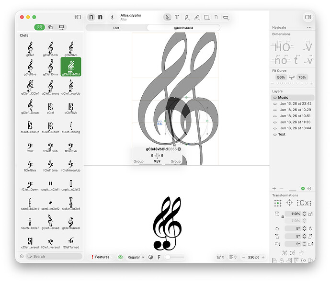Choose the metrics-based transformation origin
The width and height of the screenshot is (330, 283).
[304, 203]
